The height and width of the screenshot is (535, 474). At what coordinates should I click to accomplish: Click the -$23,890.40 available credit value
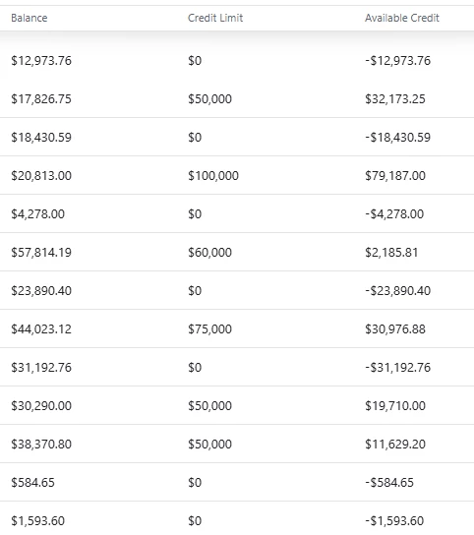tap(398, 291)
